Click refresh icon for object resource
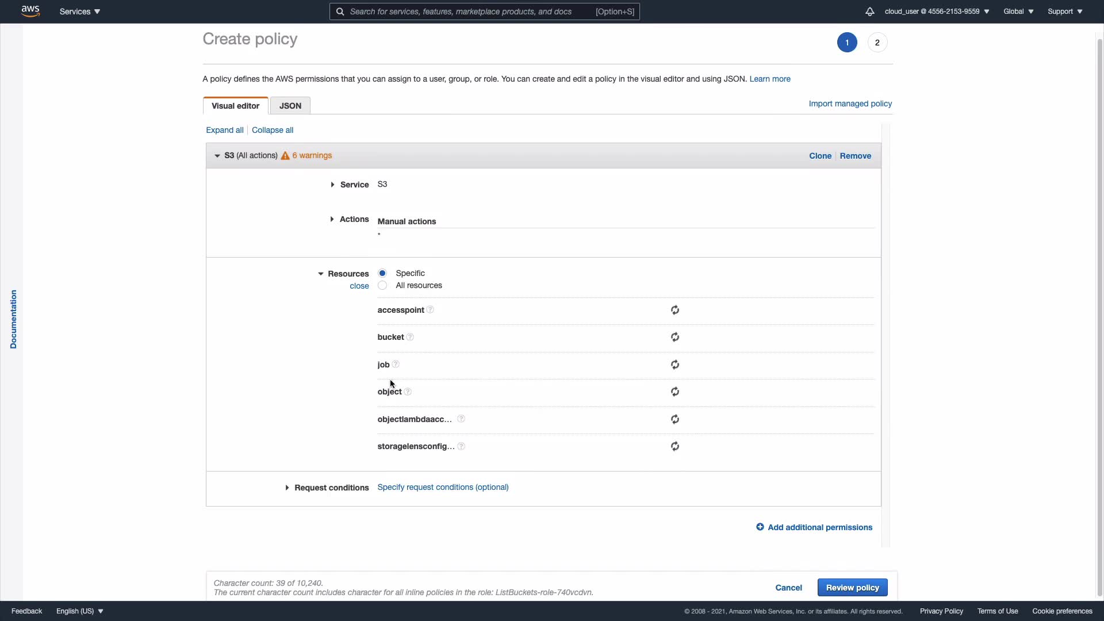The width and height of the screenshot is (1104, 621). pyautogui.click(x=675, y=392)
